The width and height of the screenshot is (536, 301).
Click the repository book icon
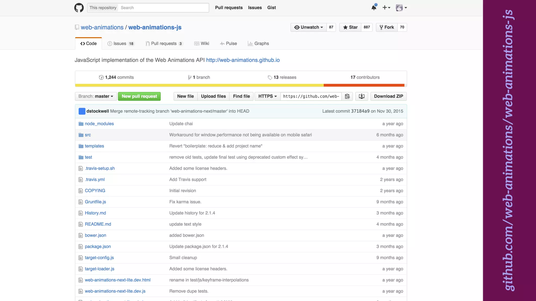[77, 27]
